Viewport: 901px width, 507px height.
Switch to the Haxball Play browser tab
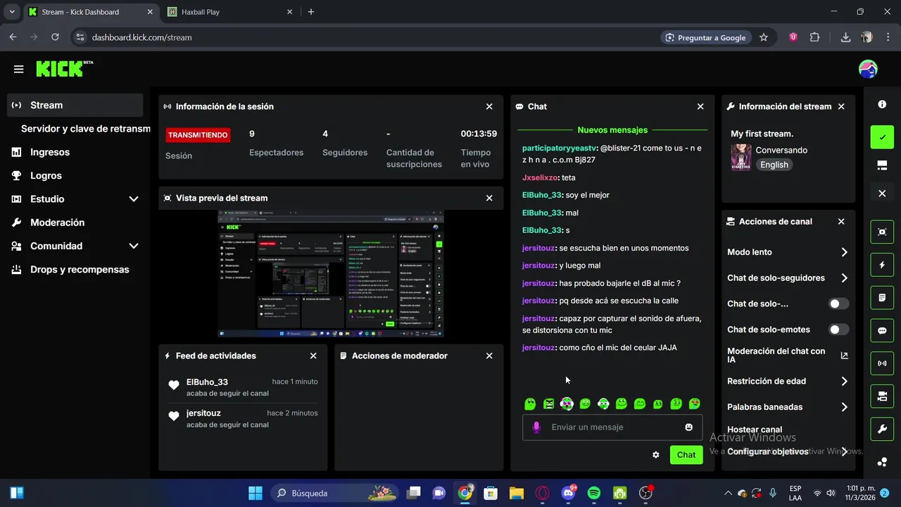point(229,12)
